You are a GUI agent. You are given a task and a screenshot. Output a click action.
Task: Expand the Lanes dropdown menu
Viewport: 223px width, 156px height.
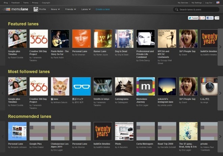coord(86,9)
